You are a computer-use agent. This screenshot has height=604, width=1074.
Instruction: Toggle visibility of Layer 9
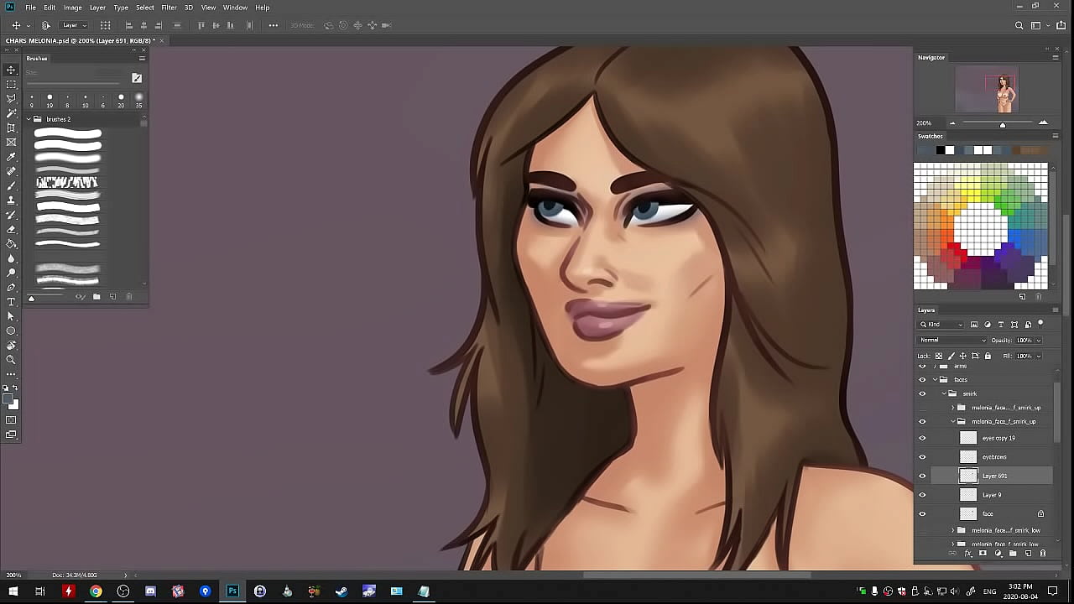click(x=922, y=495)
